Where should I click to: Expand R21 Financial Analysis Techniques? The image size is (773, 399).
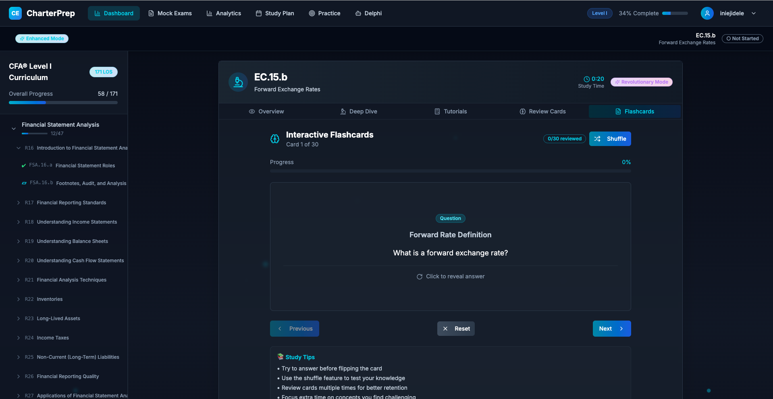point(19,280)
